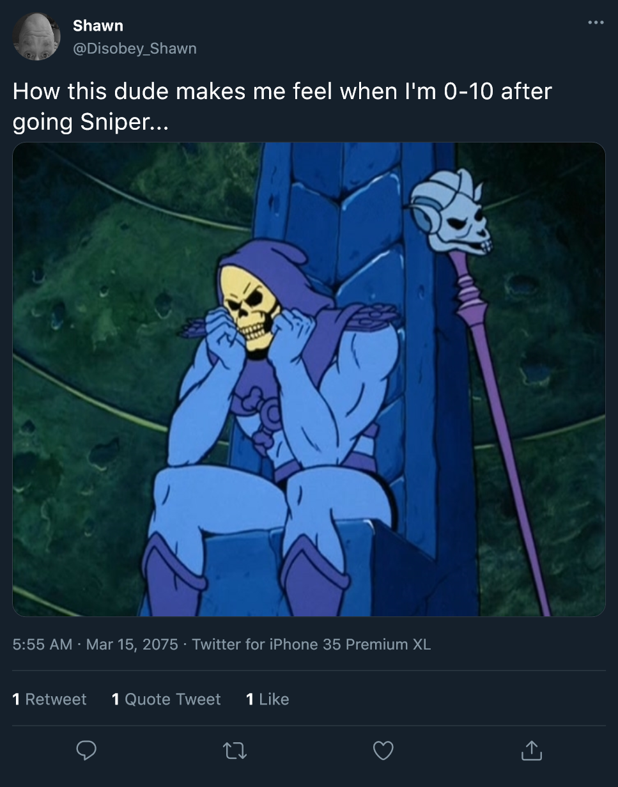Show who gave the 1 Like
This screenshot has height=787, width=618.
(x=268, y=699)
